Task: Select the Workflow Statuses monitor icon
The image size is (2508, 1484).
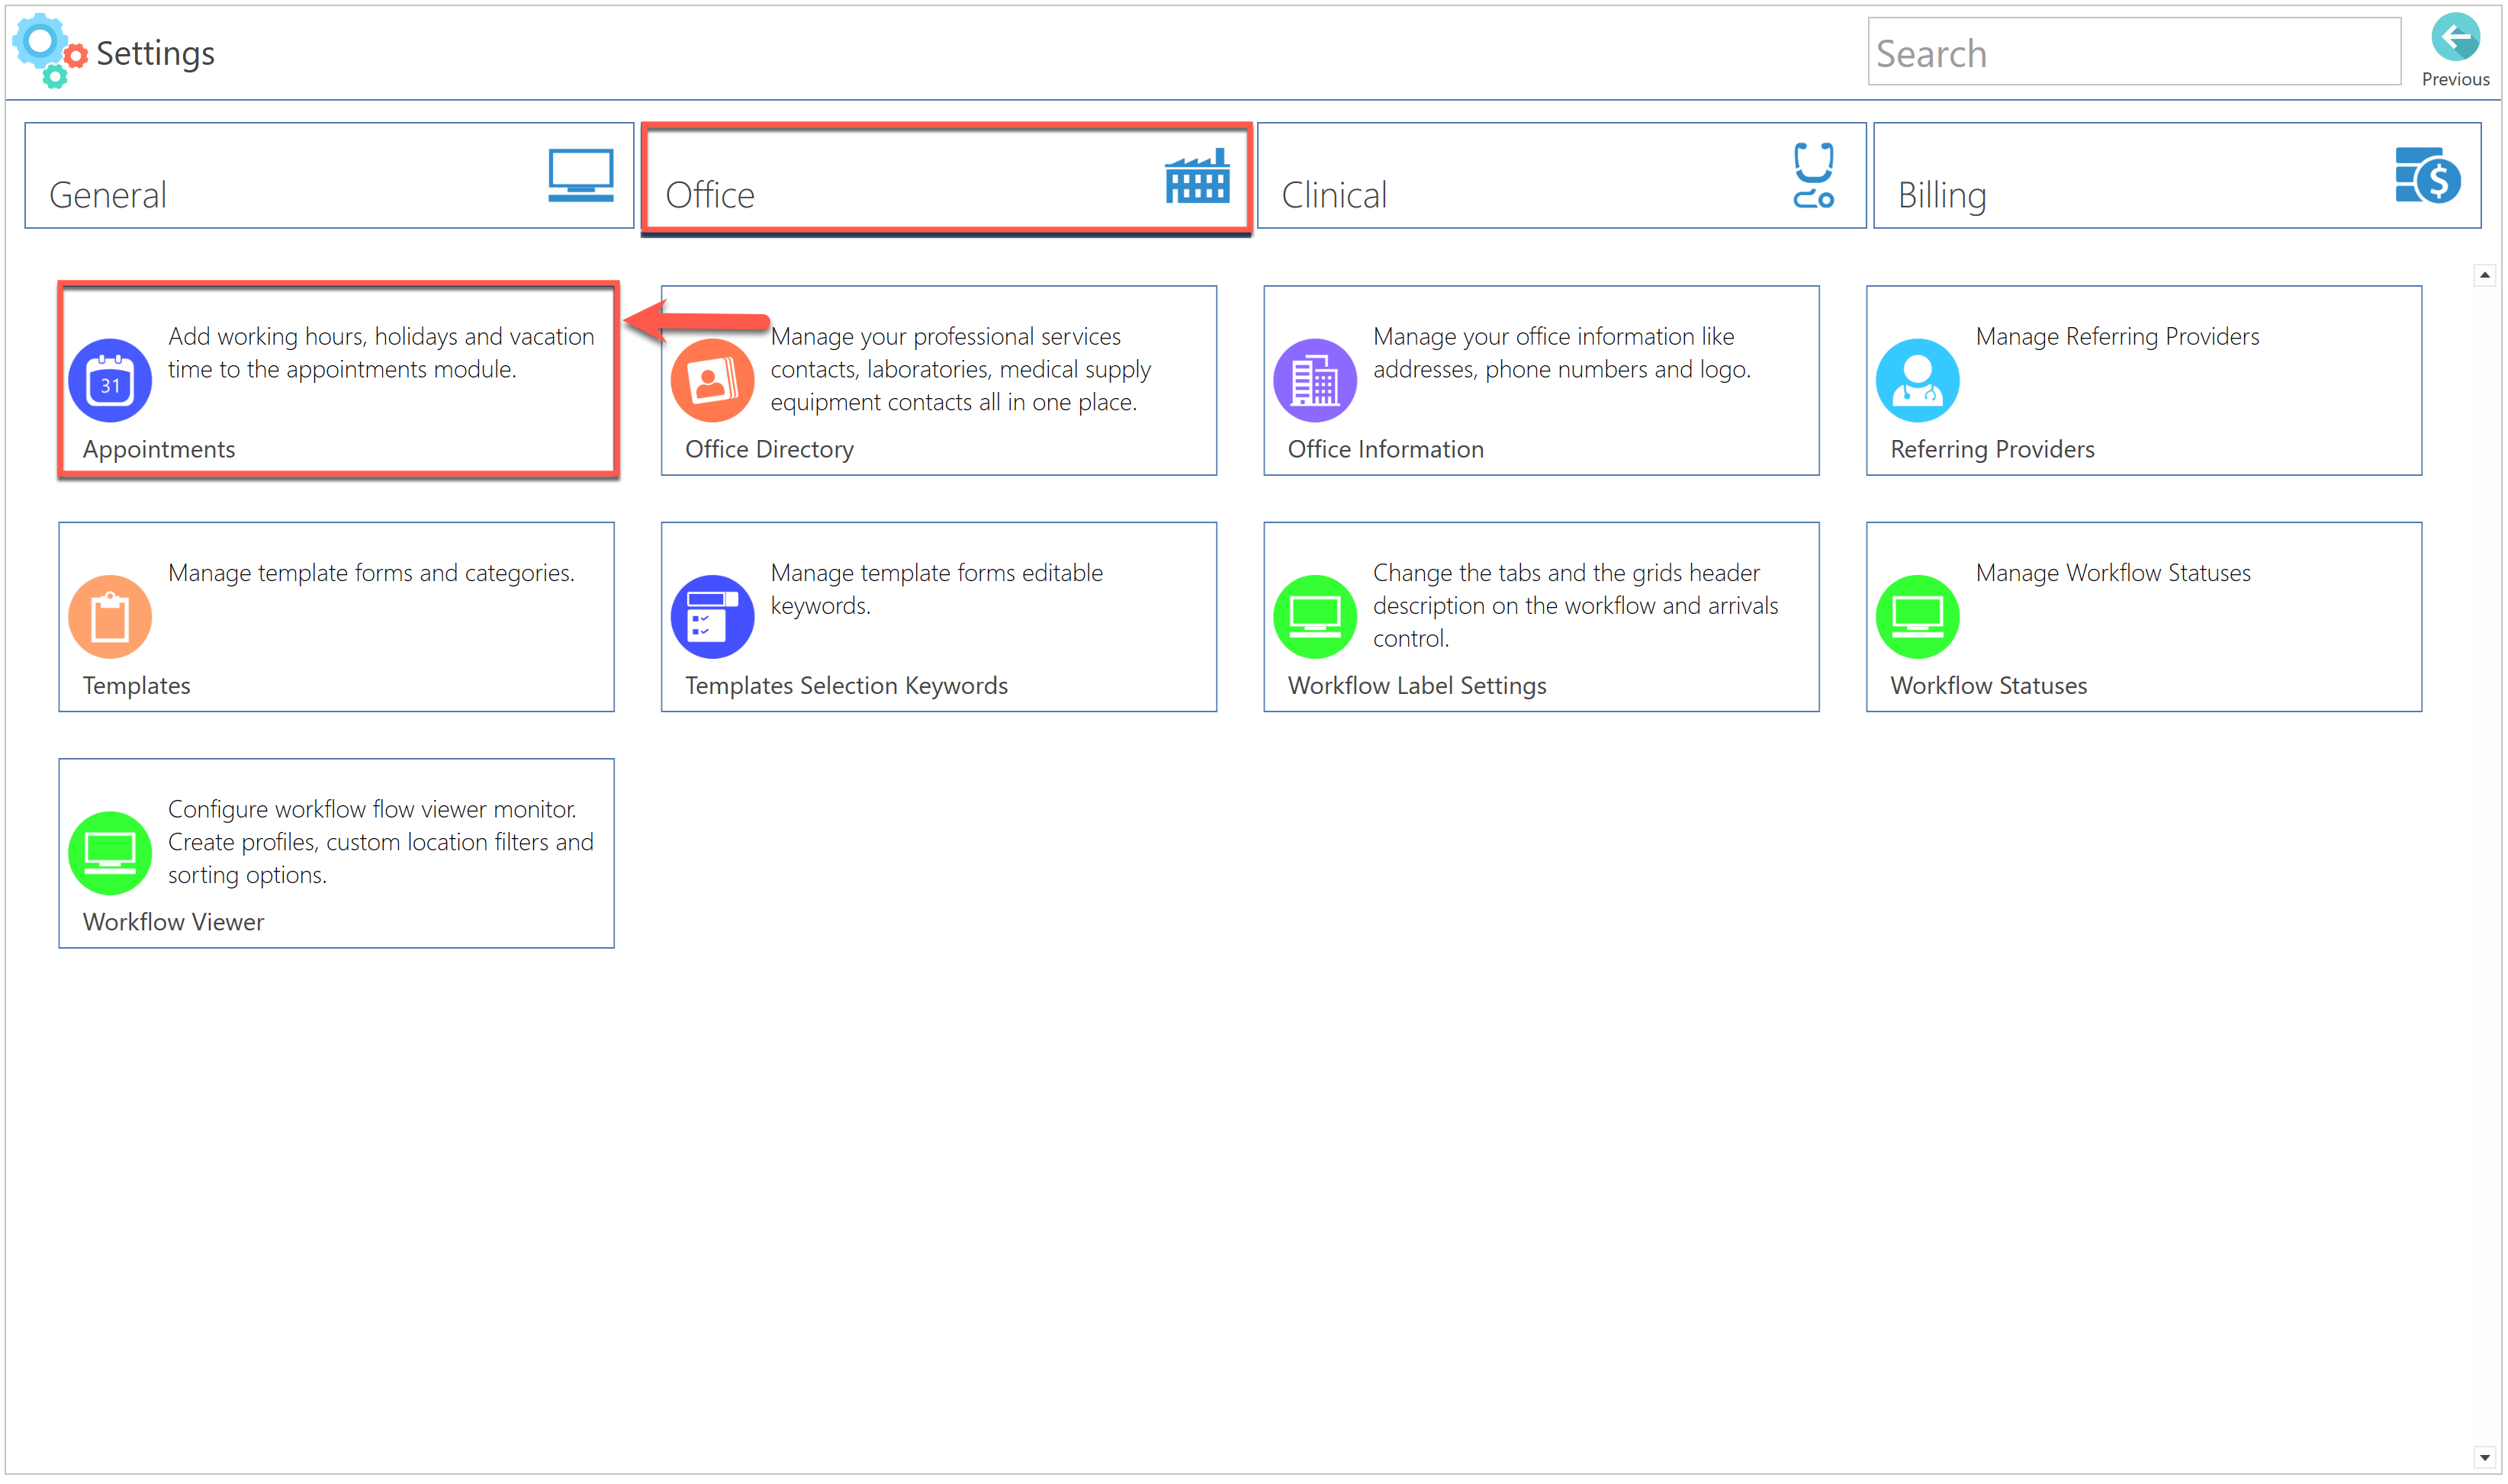Action: click(x=1917, y=617)
